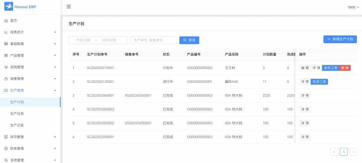
Task: Click 发布工单 for SC202303210001
Action: coord(330,68)
